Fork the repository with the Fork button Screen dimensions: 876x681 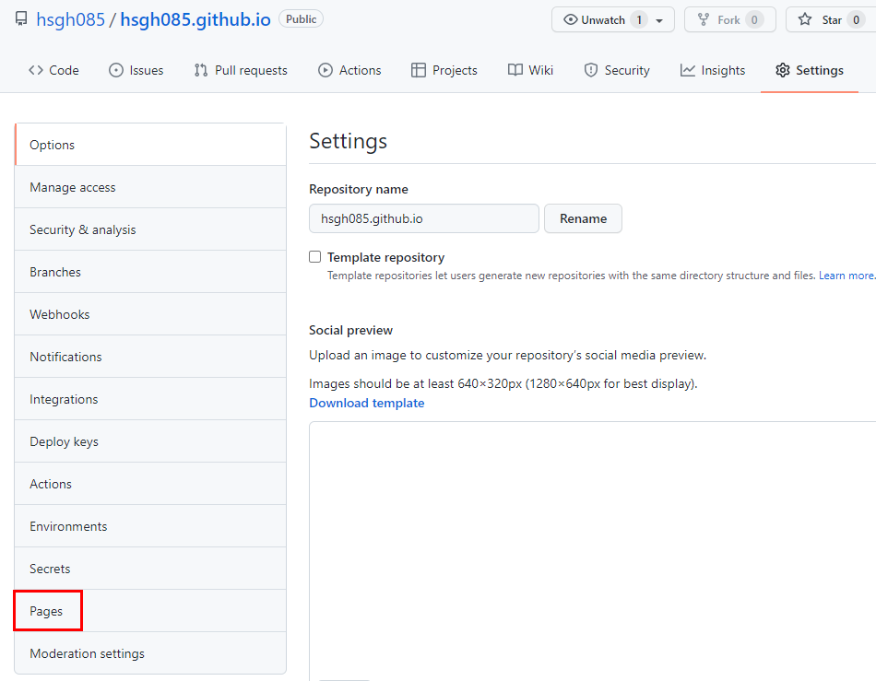(729, 20)
